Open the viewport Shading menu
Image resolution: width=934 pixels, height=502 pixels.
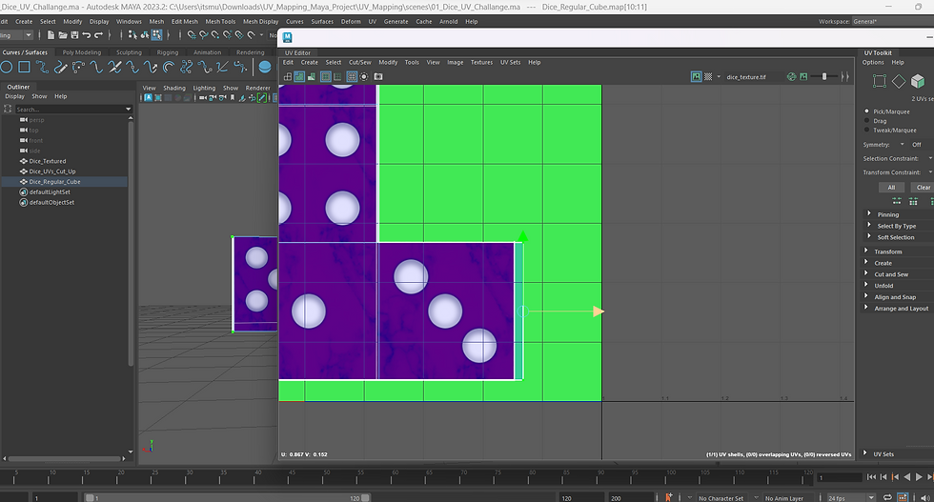click(173, 88)
